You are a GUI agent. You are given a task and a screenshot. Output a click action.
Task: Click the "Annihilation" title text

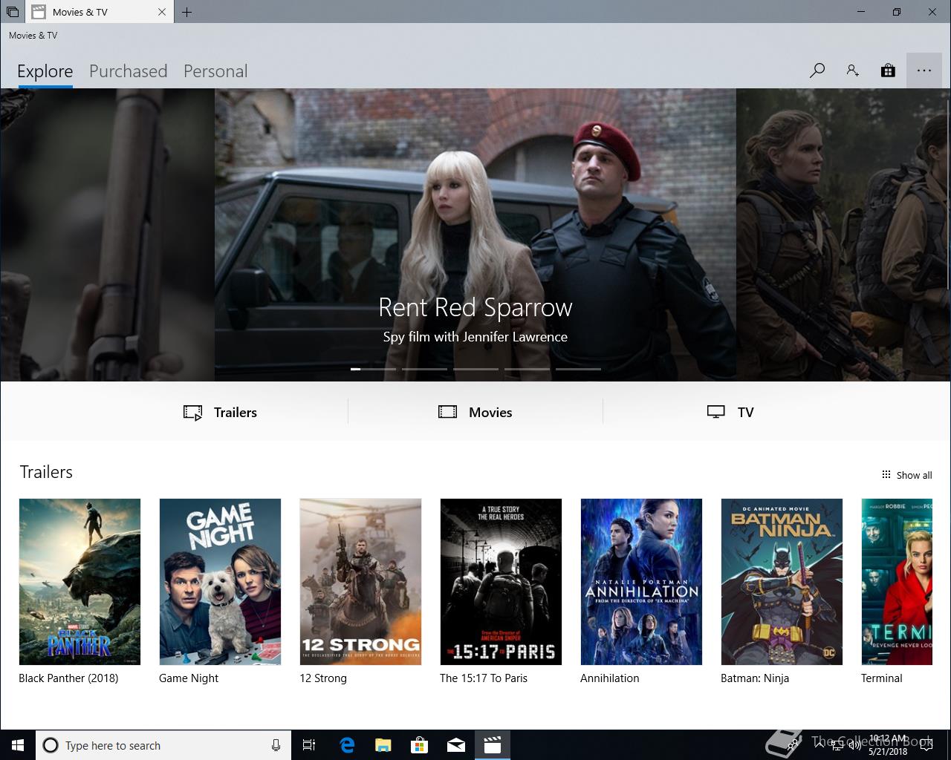tap(610, 678)
